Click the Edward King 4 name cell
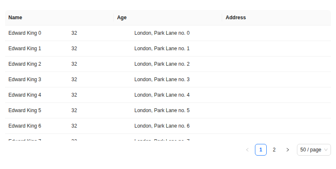 25,95
